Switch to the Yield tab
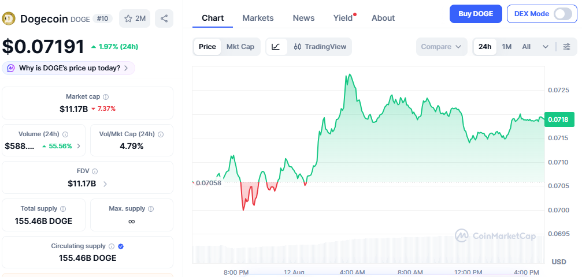This screenshot has width=582, height=277. 343,18
